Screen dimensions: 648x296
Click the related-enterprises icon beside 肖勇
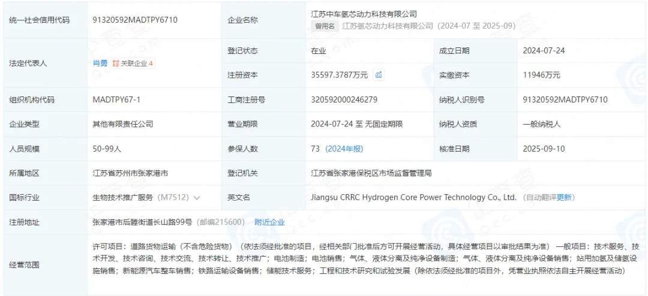116,64
